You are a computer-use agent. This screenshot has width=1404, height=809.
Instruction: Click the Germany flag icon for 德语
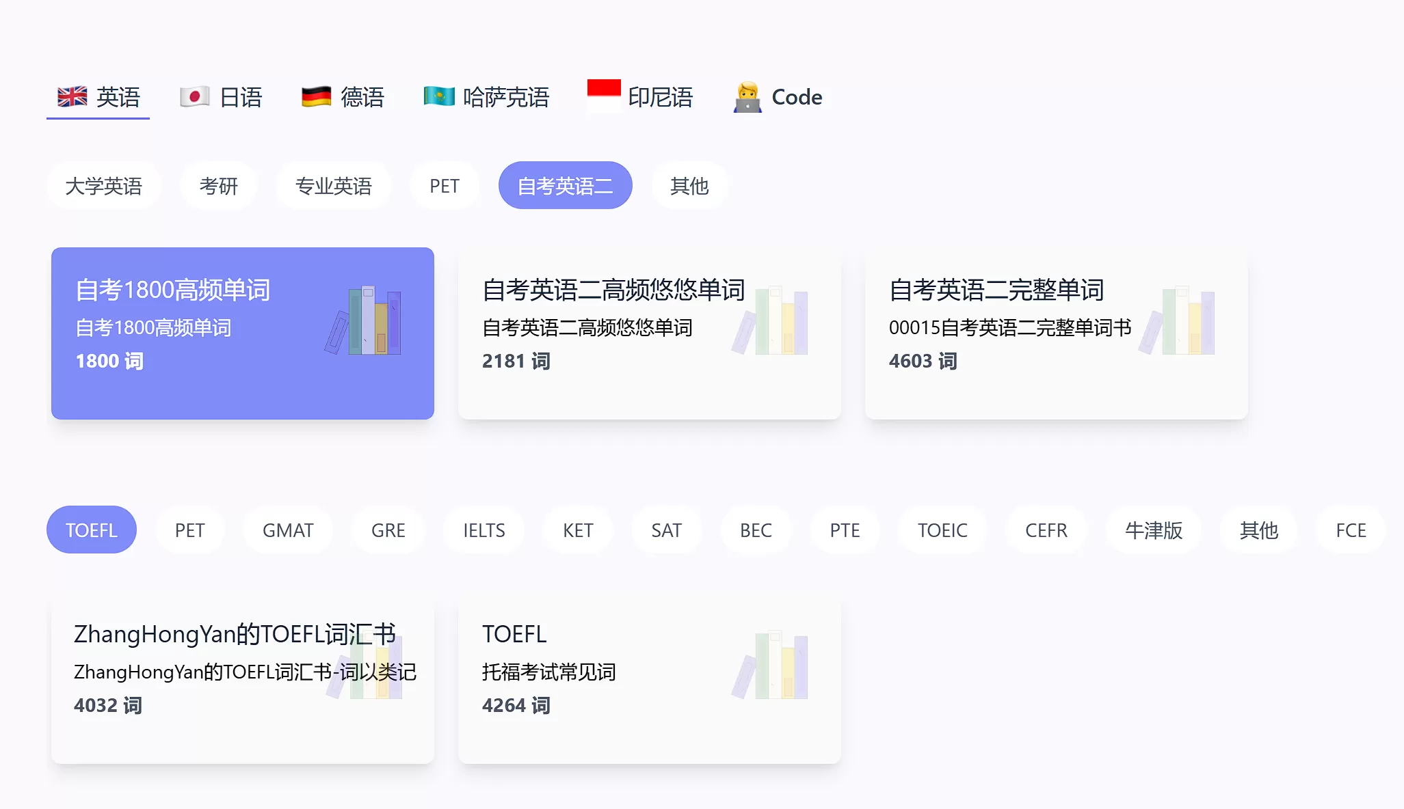point(315,96)
